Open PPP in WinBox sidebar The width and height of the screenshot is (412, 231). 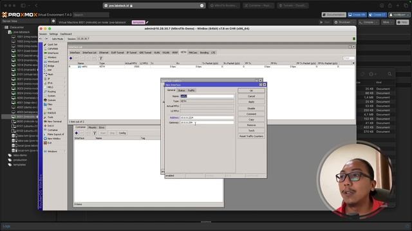(50, 70)
